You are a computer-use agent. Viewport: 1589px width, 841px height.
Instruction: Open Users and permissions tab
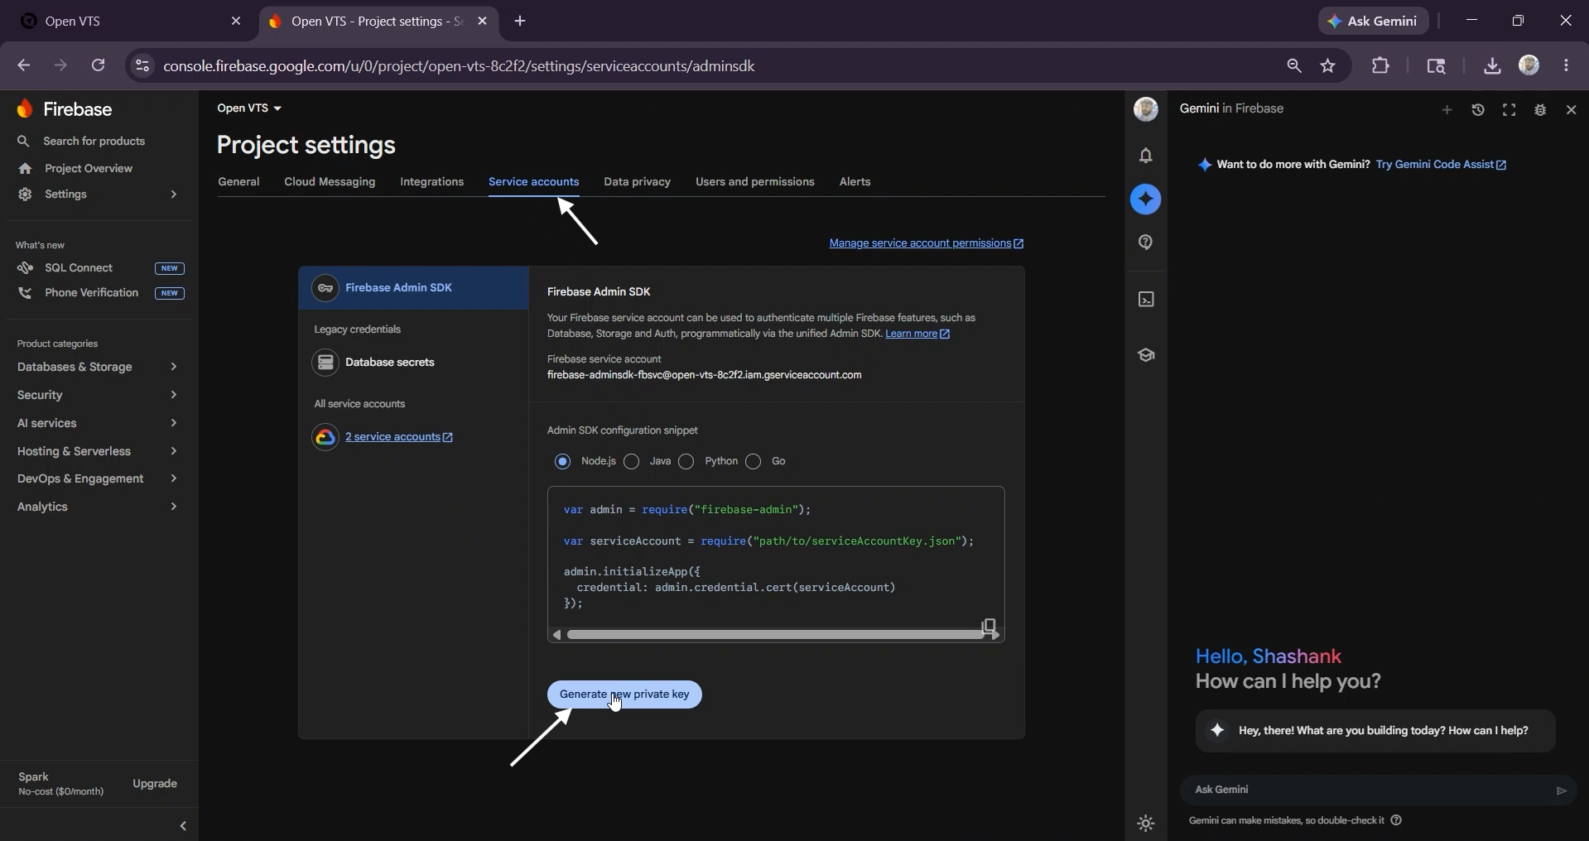point(755,182)
